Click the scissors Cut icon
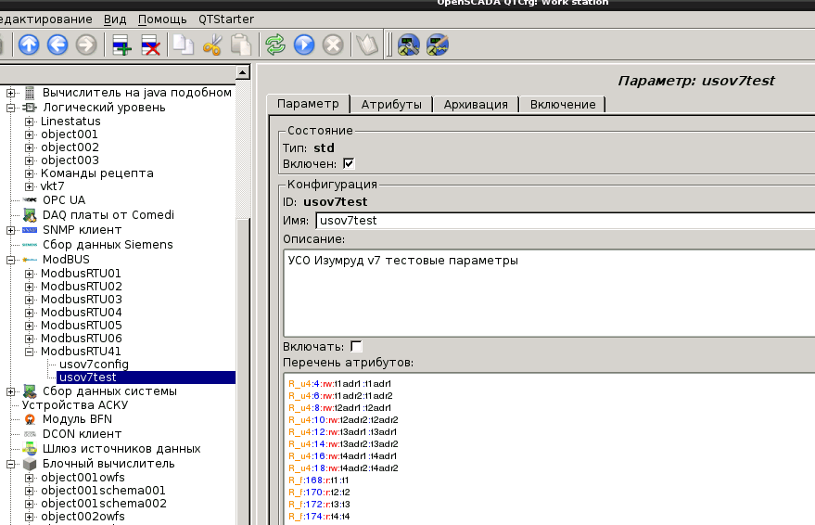Screen dimensions: 815x525 [x=212, y=45]
